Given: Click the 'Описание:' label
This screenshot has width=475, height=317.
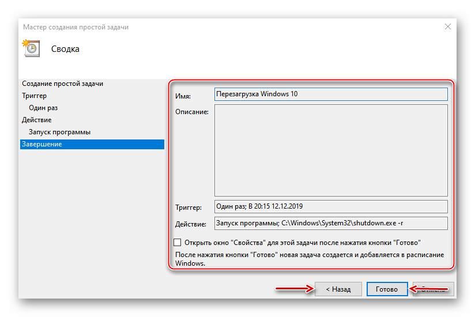Looking at the screenshot, I should point(191,111).
